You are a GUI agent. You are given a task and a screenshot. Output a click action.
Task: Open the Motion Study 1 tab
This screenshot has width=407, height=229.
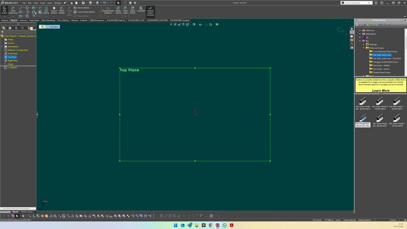tap(27, 212)
